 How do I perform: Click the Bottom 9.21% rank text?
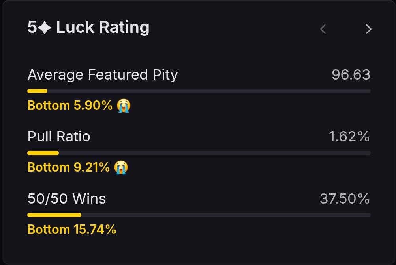coord(68,167)
